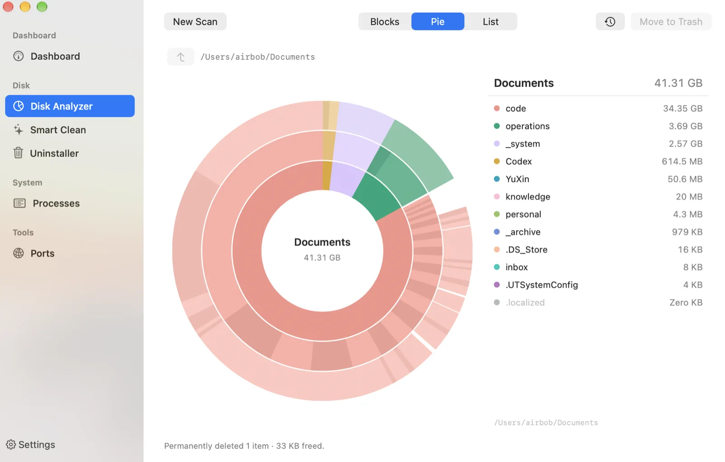The width and height of the screenshot is (725, 462).
Task: Select the inbox folder row
Action: [598, 267]
